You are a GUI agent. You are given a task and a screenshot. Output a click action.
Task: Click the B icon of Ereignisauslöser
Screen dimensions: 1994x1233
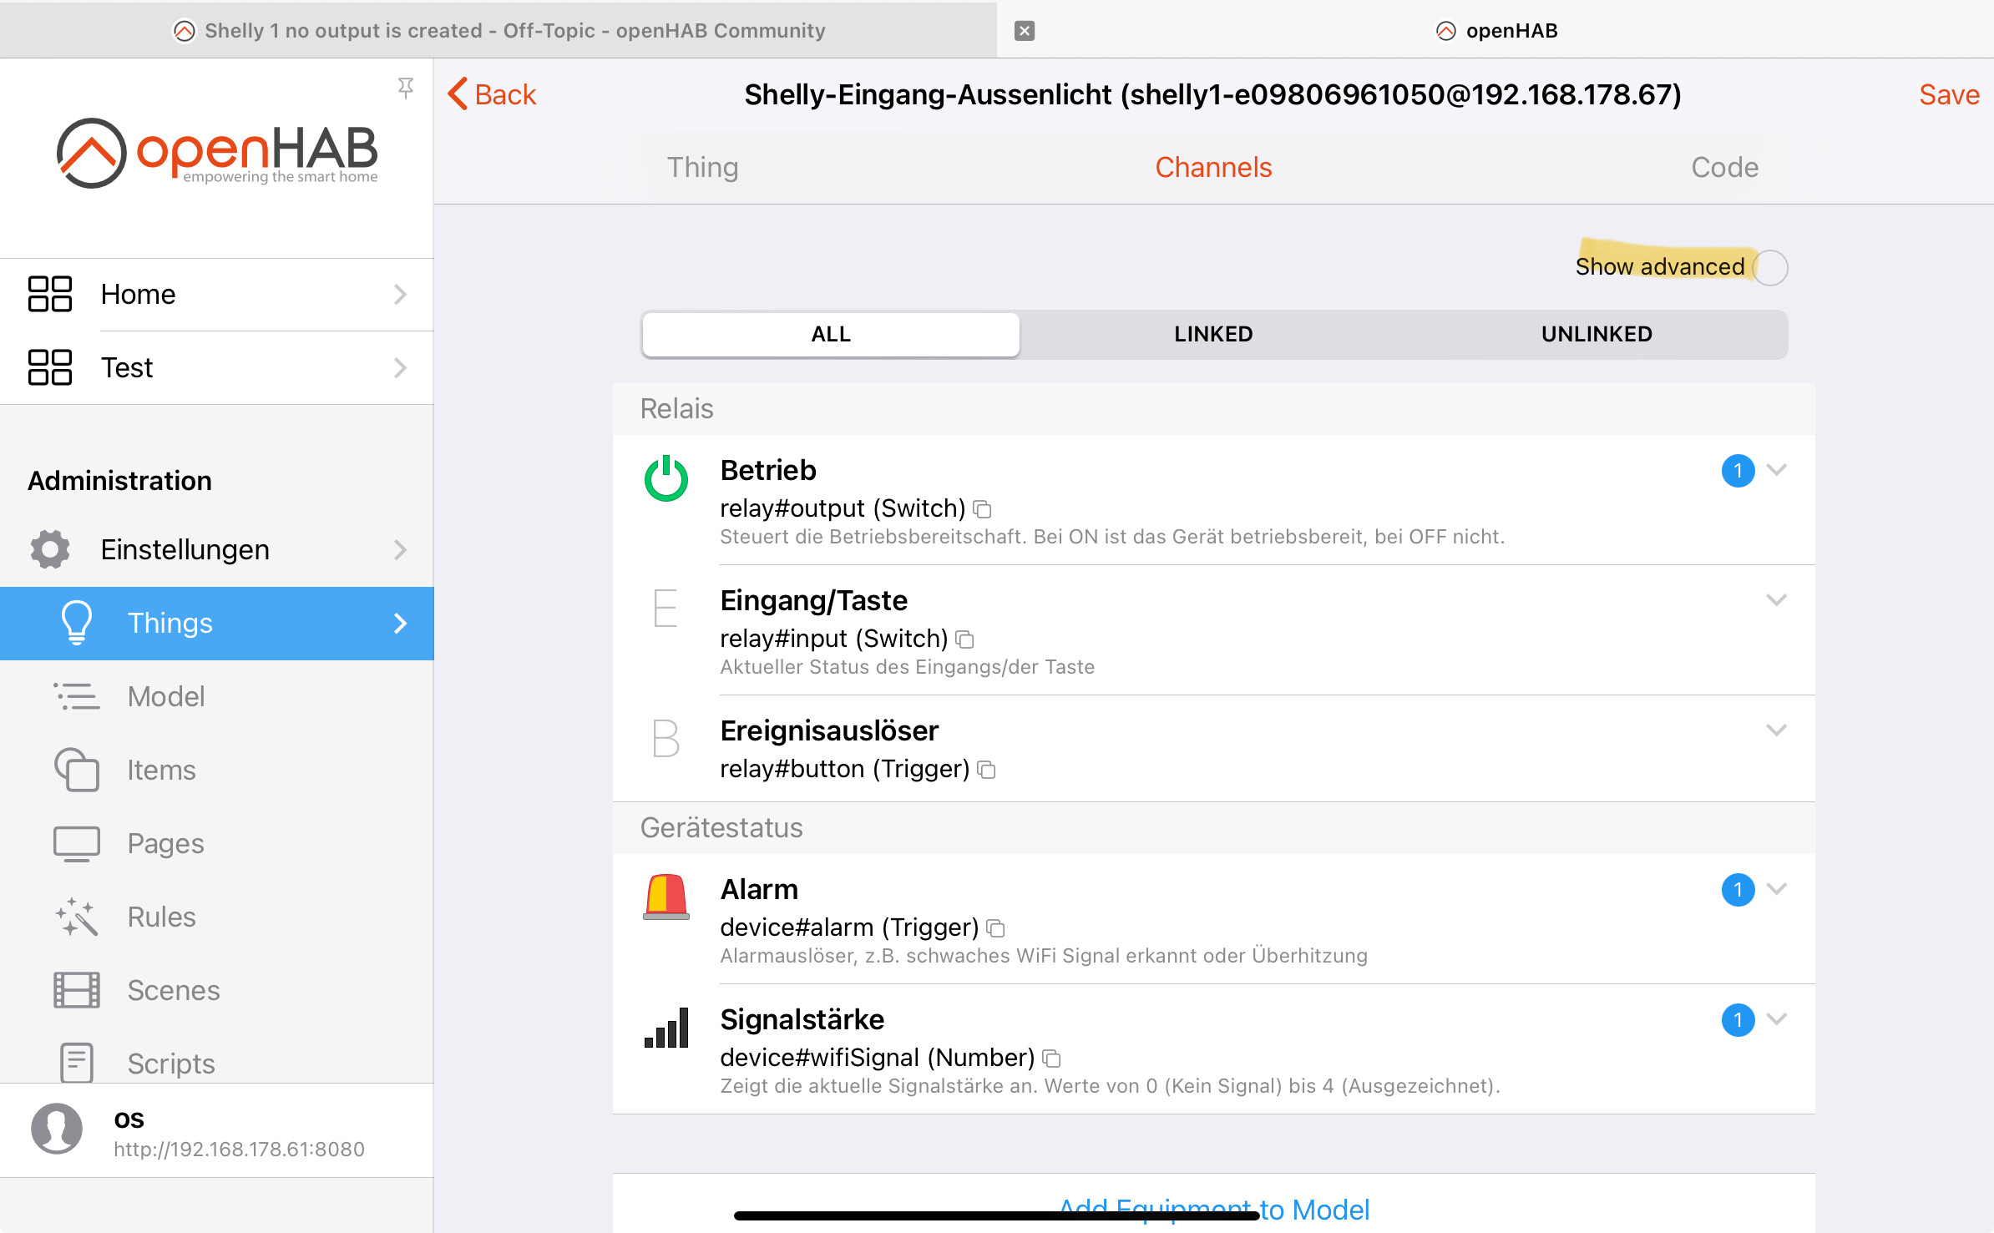click(x=666, y=738)
